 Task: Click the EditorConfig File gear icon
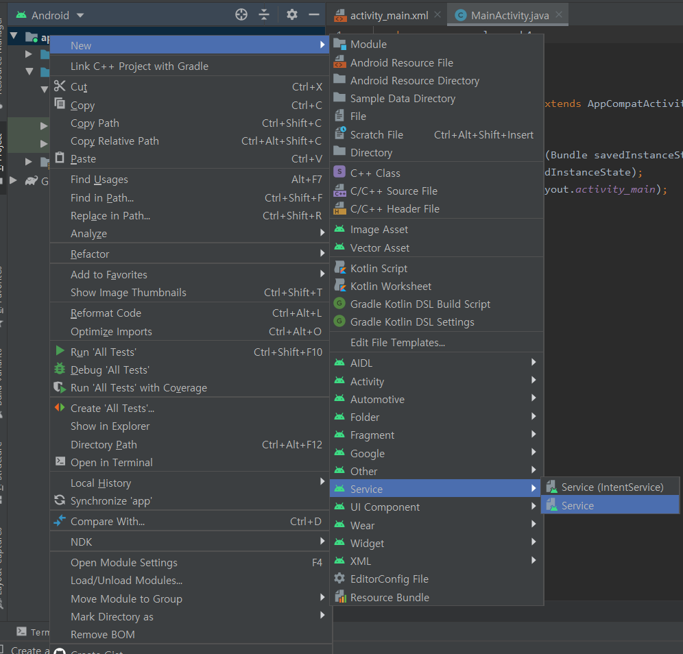pos(339,578)
